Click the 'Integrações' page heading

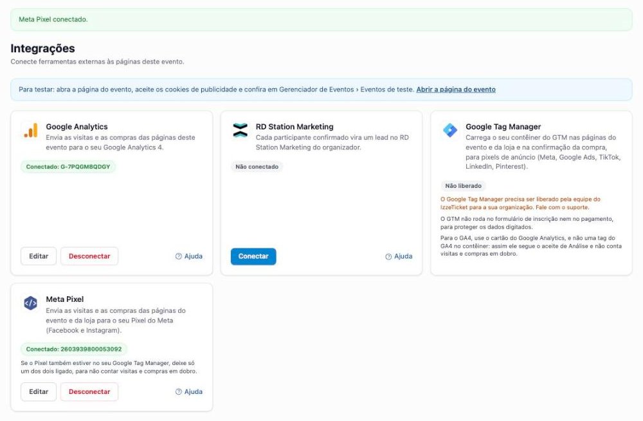coord(42,48)
